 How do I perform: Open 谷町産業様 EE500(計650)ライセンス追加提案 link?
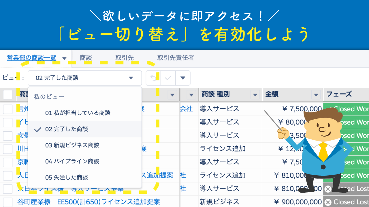coord(89,202)
